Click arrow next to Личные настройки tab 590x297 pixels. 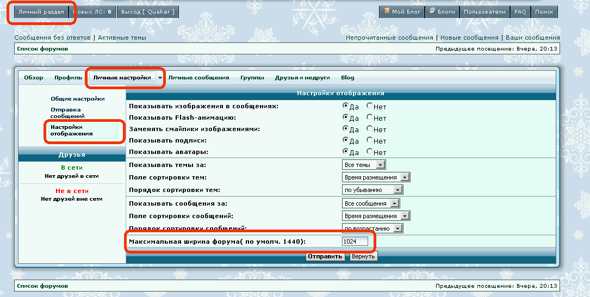pos(160,78)
